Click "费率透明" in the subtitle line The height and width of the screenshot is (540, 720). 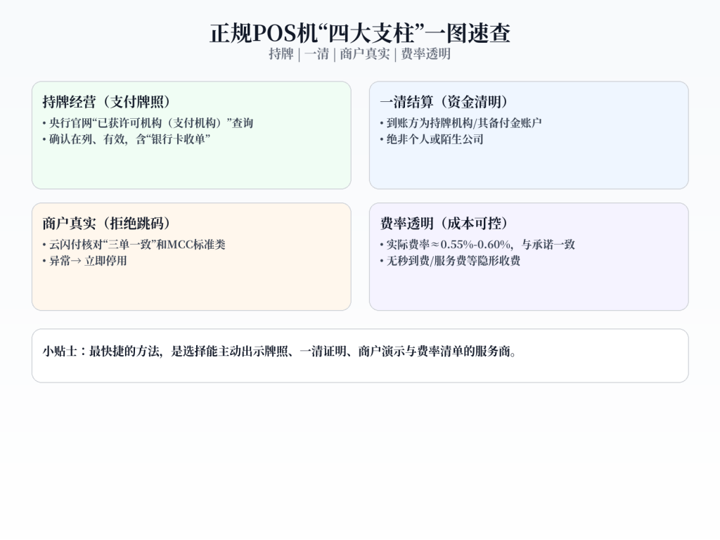tap(425, 54)
